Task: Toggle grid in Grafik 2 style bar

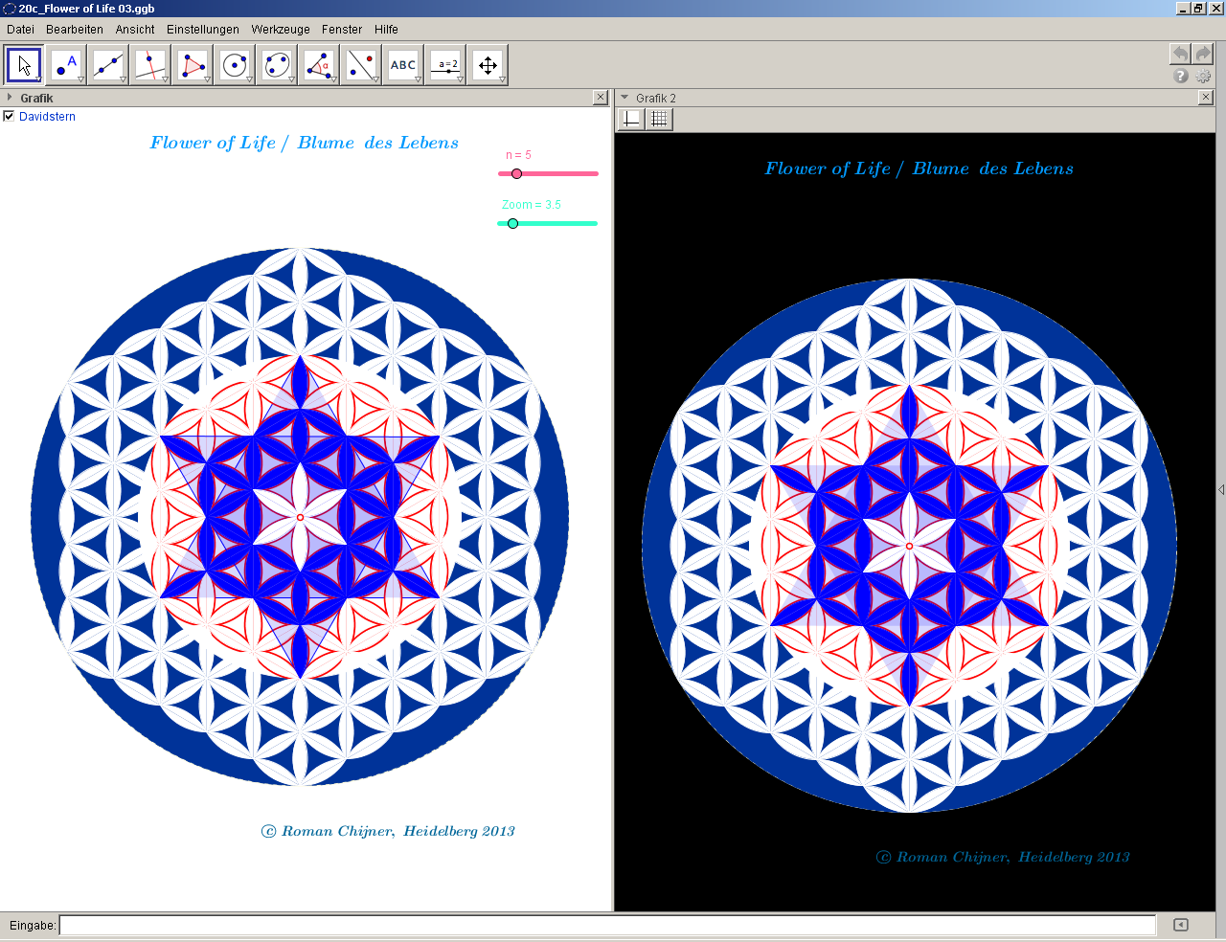Action: click(x=659, y=119)
